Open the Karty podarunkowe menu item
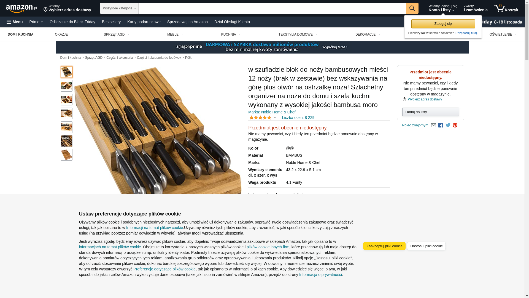This screenshot has width=529, height=298. pos(144,22)
